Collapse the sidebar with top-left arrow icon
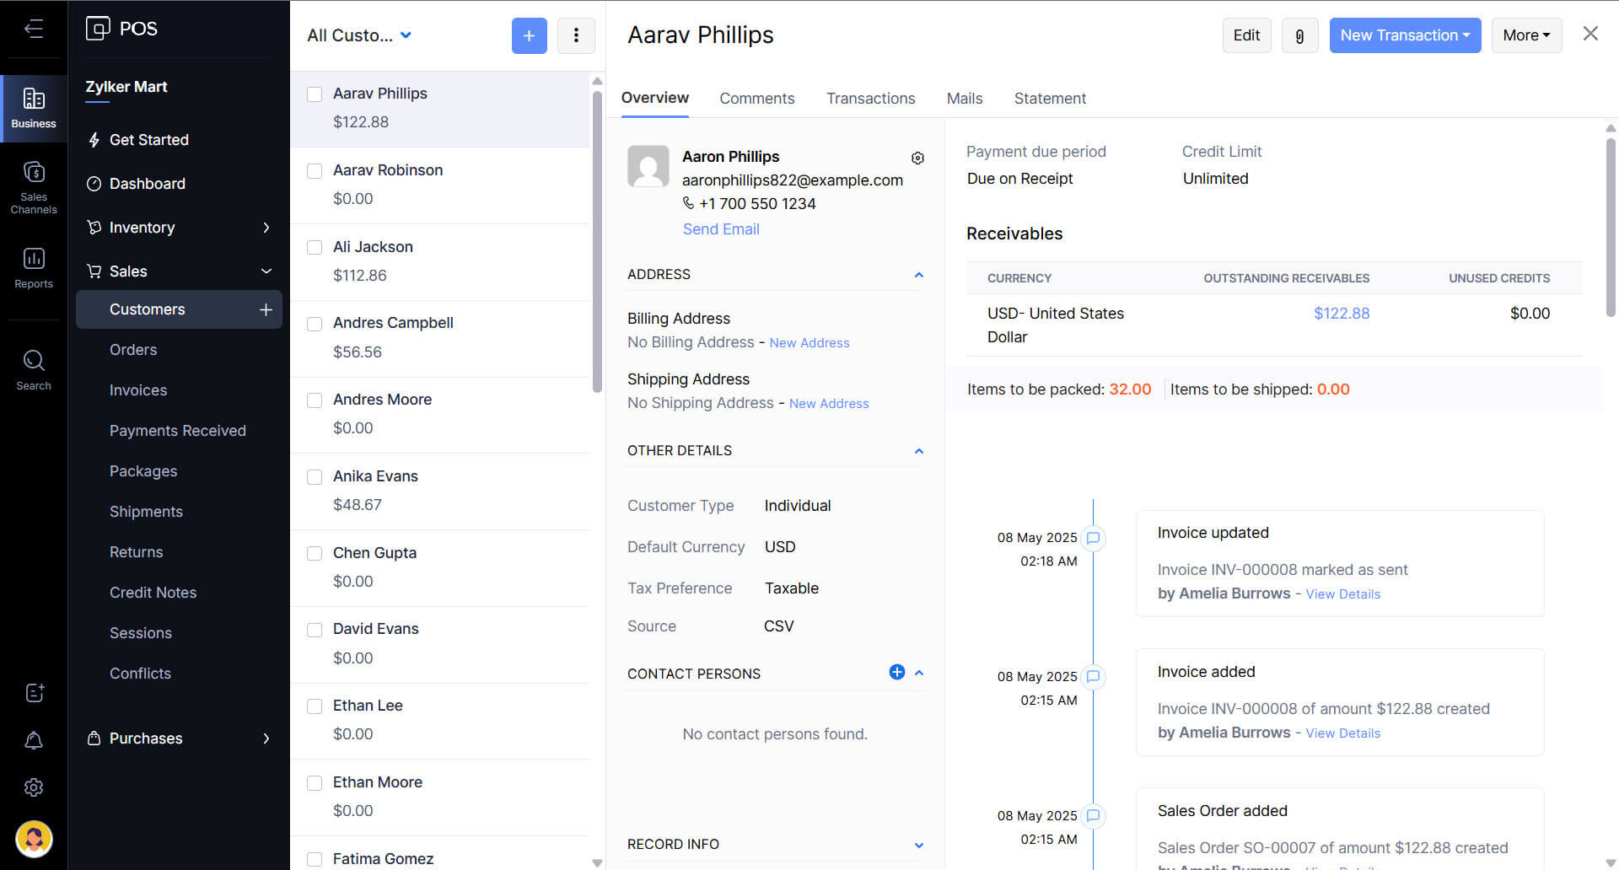Image resolution: width=1619 pixels, height=870 pixels. pyautogui.click(x=34, y=29)
